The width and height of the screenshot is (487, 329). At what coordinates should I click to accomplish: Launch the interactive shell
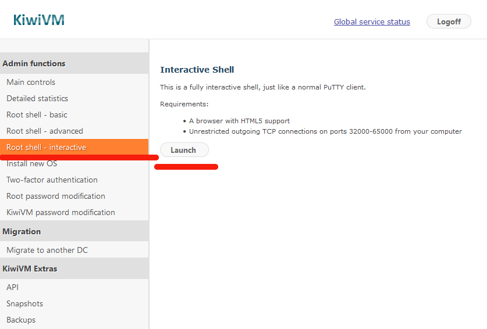pyautogui.click(x=183, y=150)
